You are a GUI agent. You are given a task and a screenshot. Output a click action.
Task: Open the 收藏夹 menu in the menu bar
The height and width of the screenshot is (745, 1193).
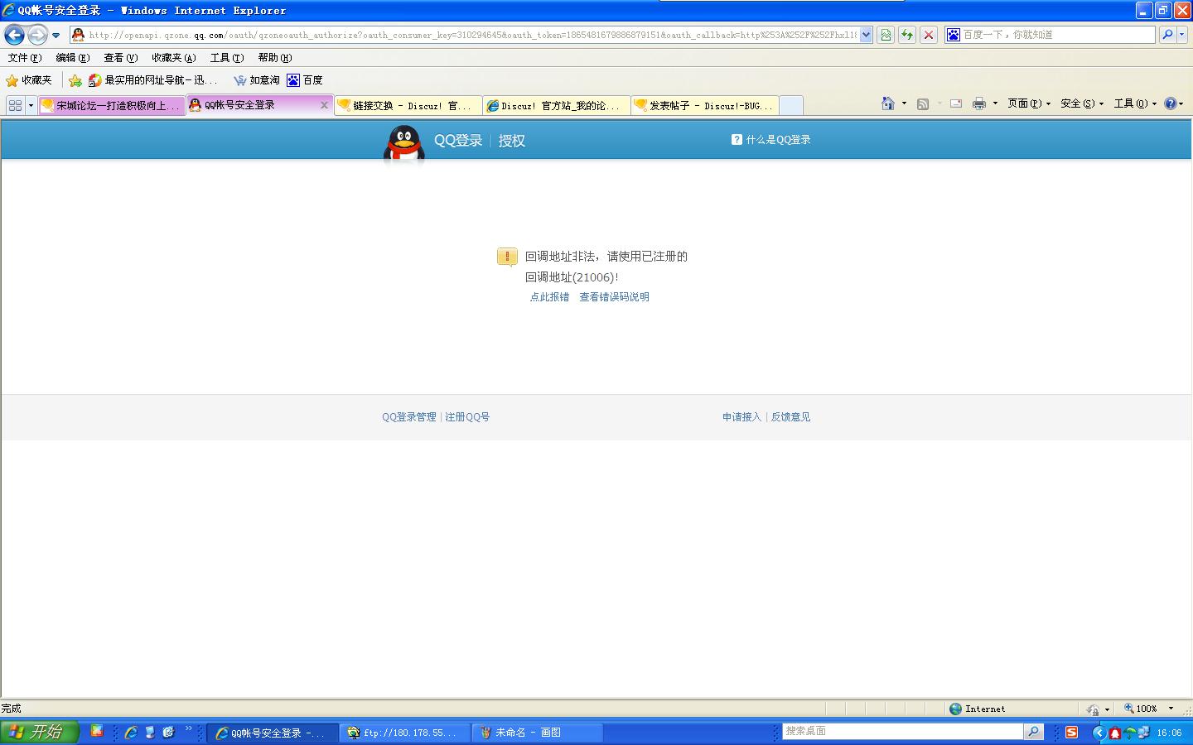point(173,58)
